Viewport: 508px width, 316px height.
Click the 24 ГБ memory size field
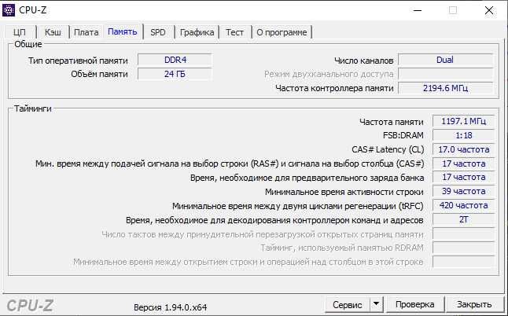[x=175, y=74]
